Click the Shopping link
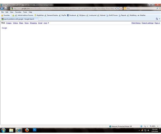 33,23
